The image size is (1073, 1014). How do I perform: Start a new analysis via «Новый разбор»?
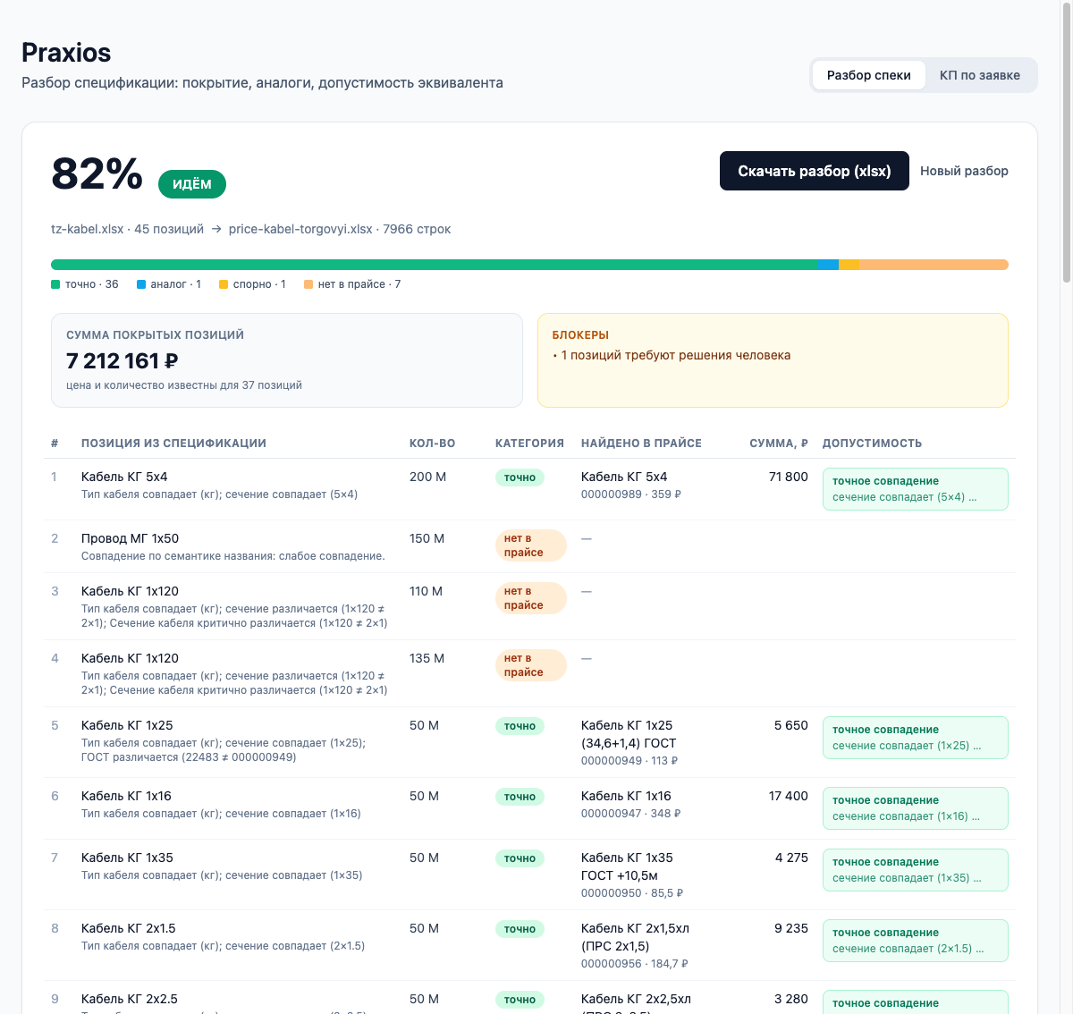pyautogui.click(x=964, y=171)
